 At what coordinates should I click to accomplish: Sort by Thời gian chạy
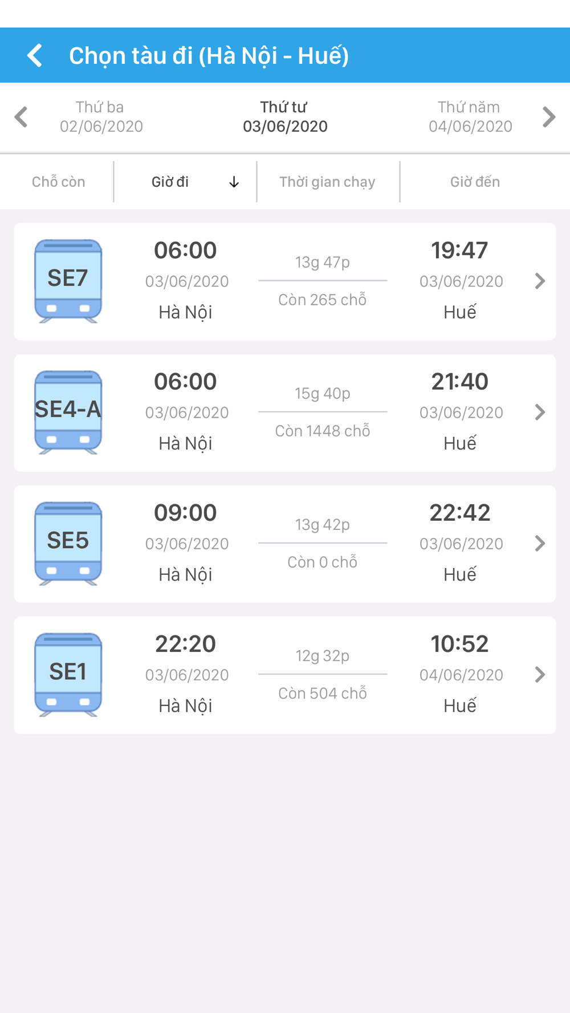pos(328,182)
